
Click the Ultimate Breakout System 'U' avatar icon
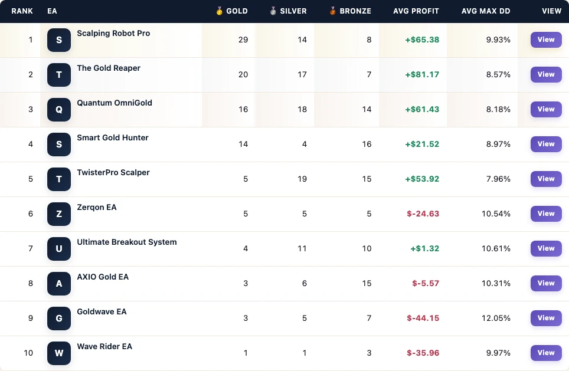59,249
